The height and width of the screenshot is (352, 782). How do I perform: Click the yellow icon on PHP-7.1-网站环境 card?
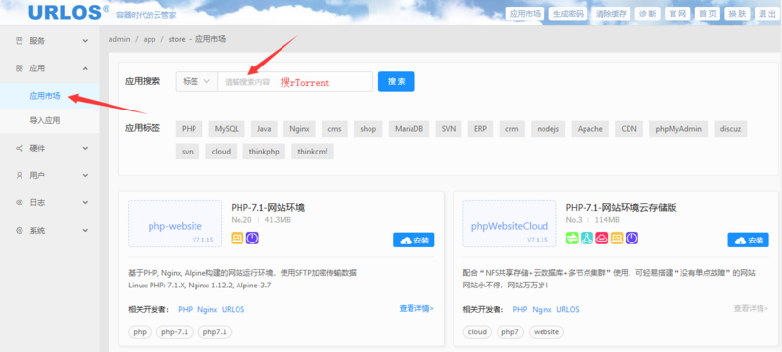point(238,239)
